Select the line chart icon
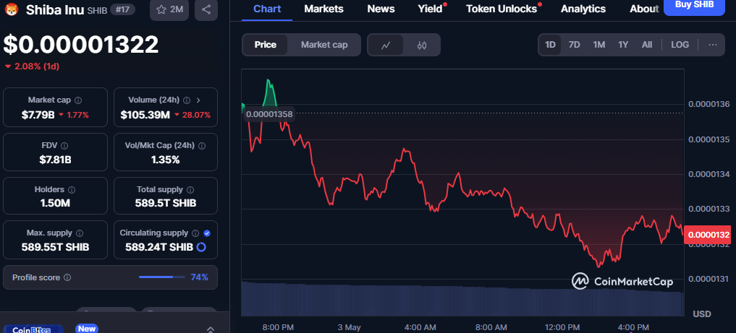 pos(386,45)
